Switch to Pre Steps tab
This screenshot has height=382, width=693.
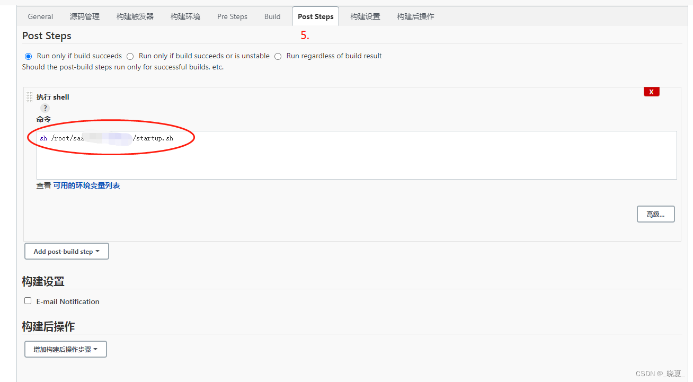pyautogui.click(x=232, y=16)
